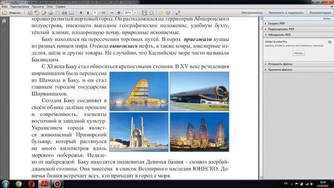Click the email envelope toolbar icon
The width and height of the screenshot is (334, 188).
pos(71,13)
